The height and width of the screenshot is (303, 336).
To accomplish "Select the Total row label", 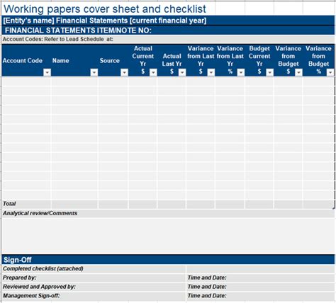I will click(9, 204).
